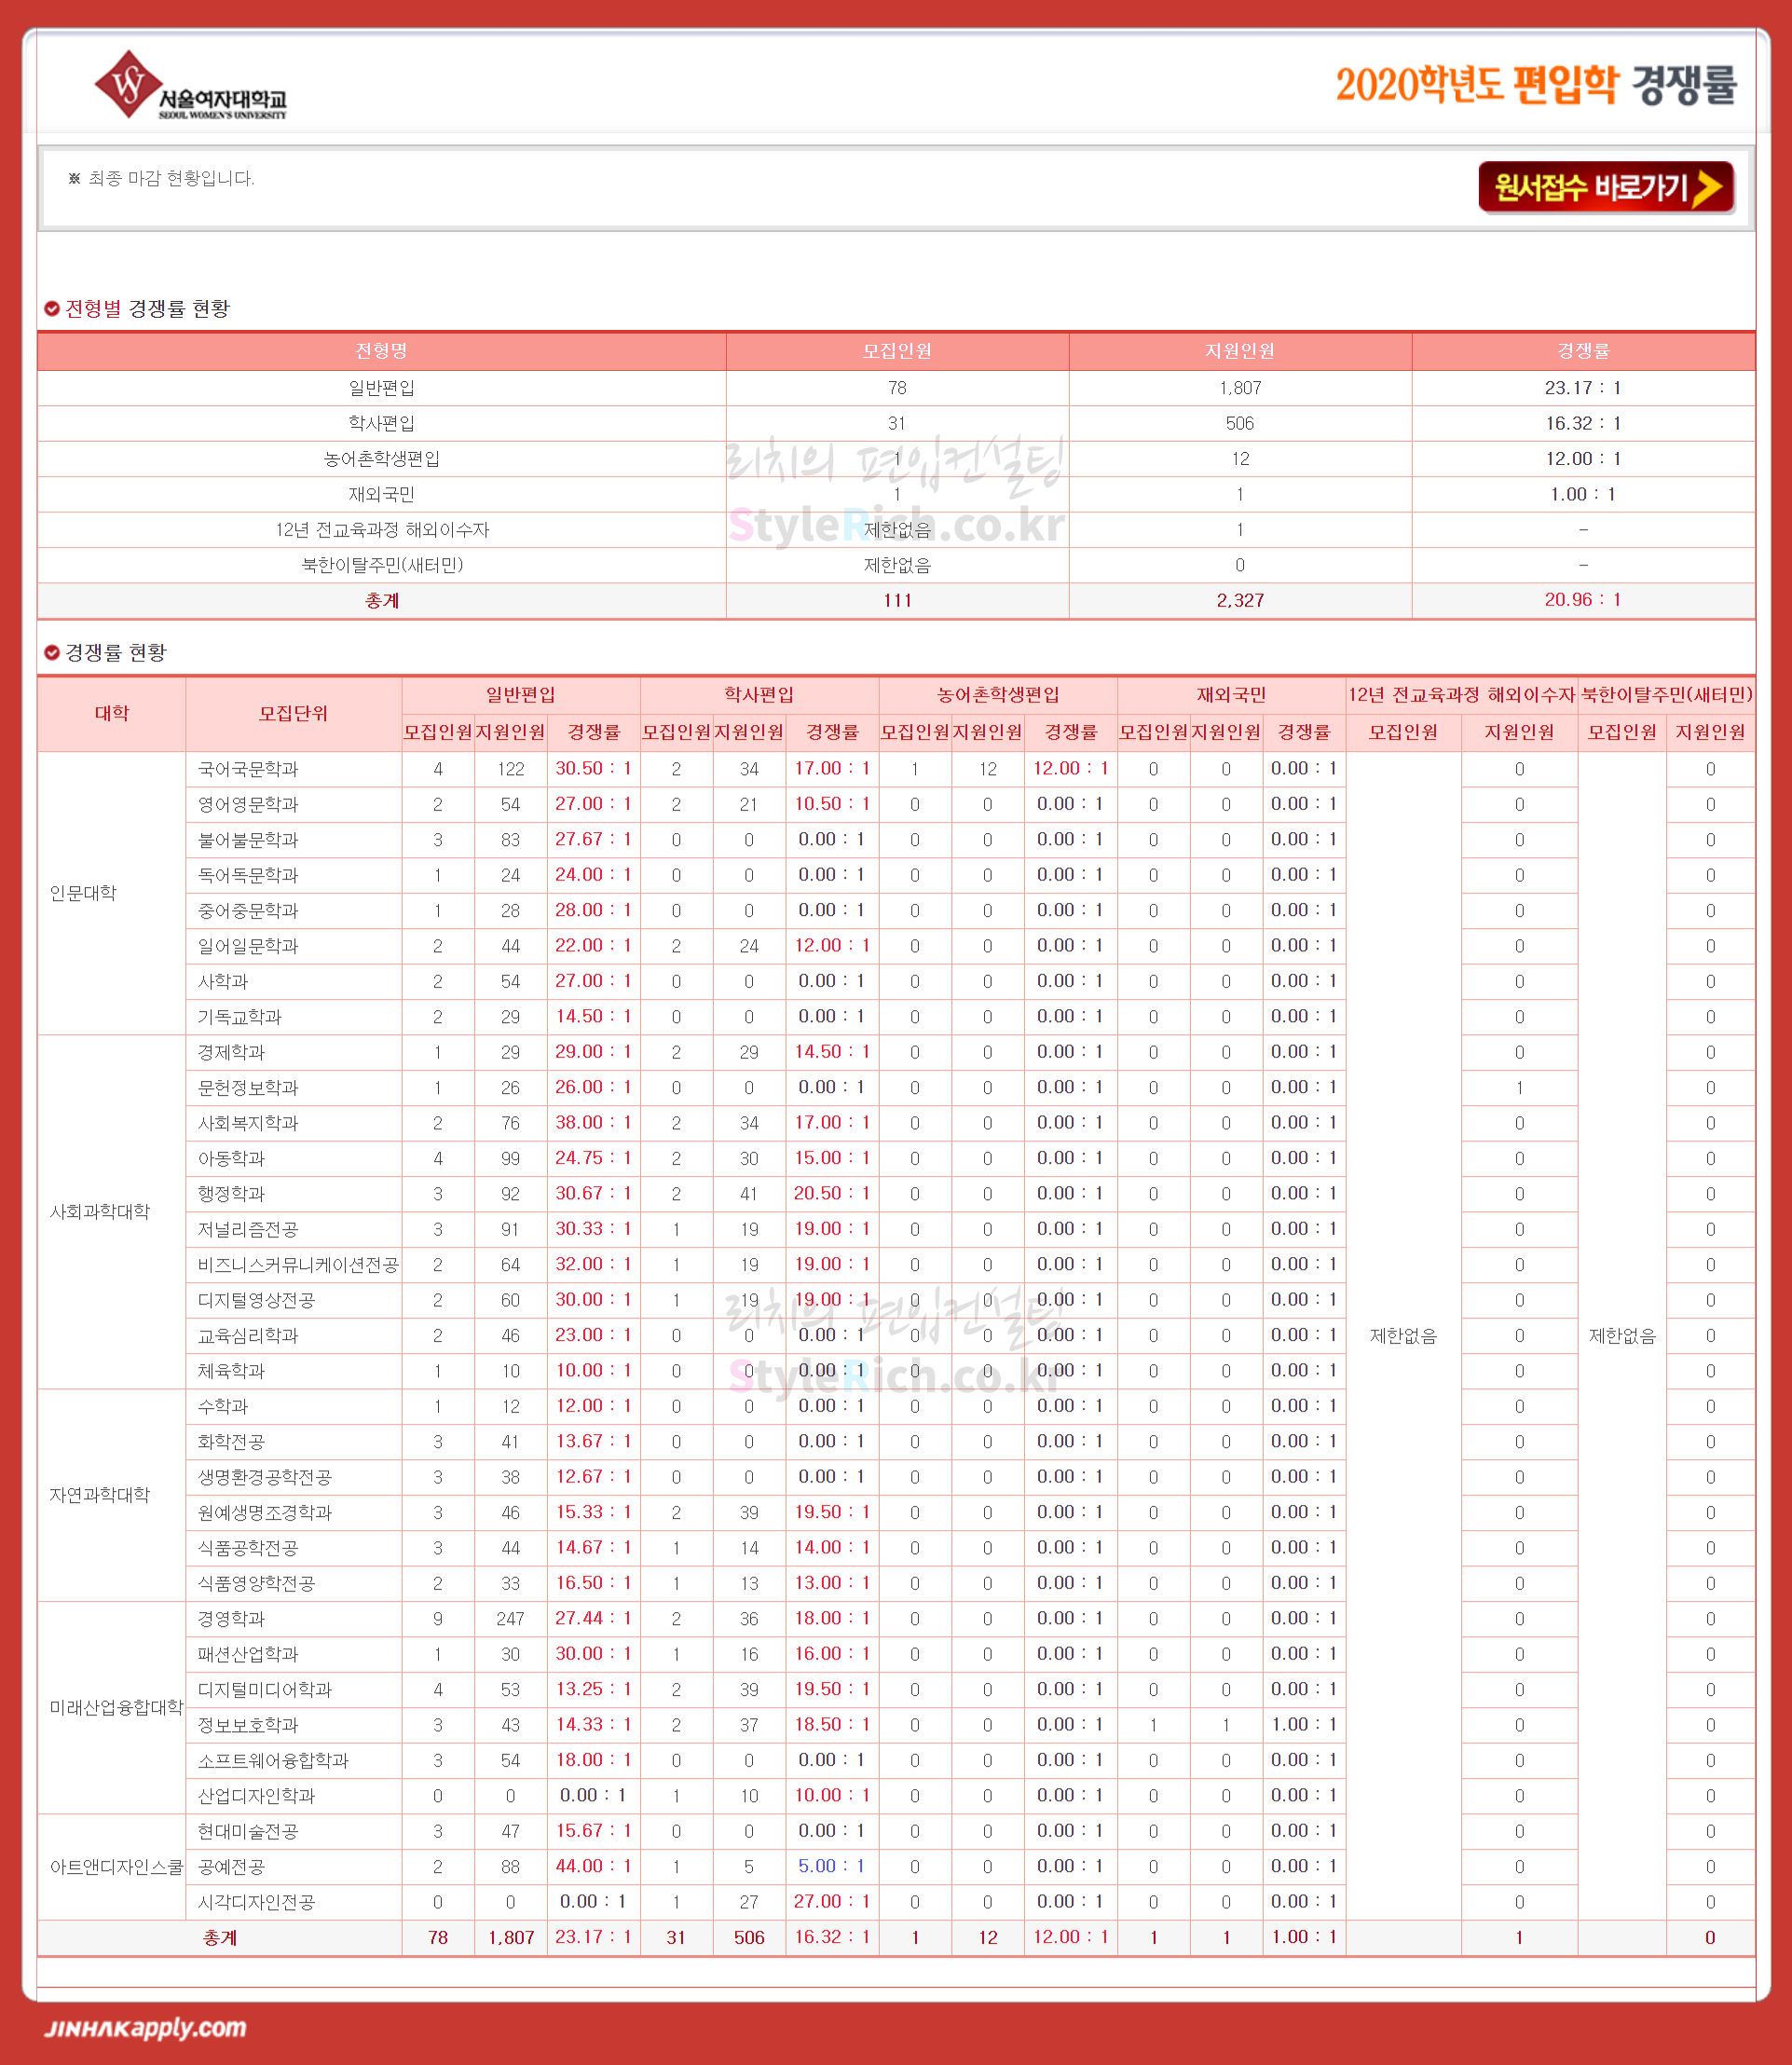1792x2065 pixels.
Task: Click the 일반편입 row in the summary table
Action: pyautogui.click(x=381, y=388)
